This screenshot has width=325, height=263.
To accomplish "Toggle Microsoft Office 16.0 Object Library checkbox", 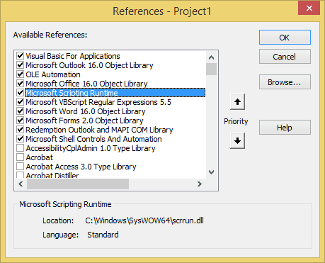I will click(x=21, y=84).
